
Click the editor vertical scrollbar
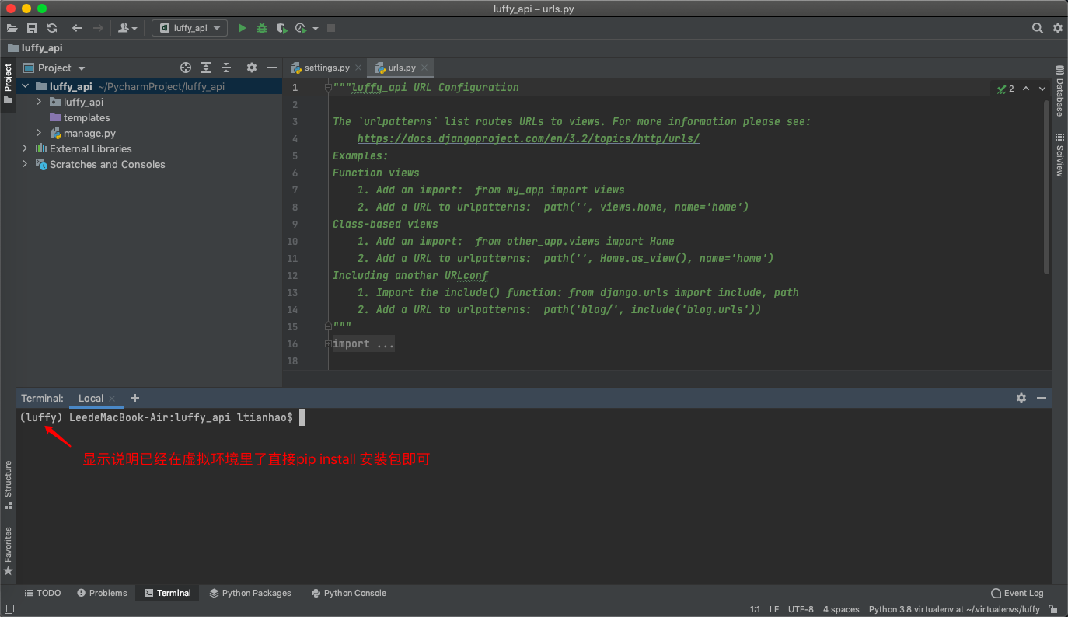coord(1046,186)
